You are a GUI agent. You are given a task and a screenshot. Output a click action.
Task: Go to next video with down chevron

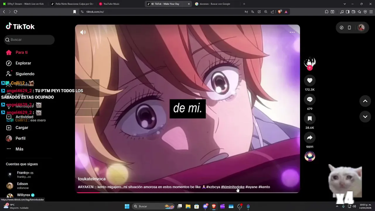coord(365,117)
